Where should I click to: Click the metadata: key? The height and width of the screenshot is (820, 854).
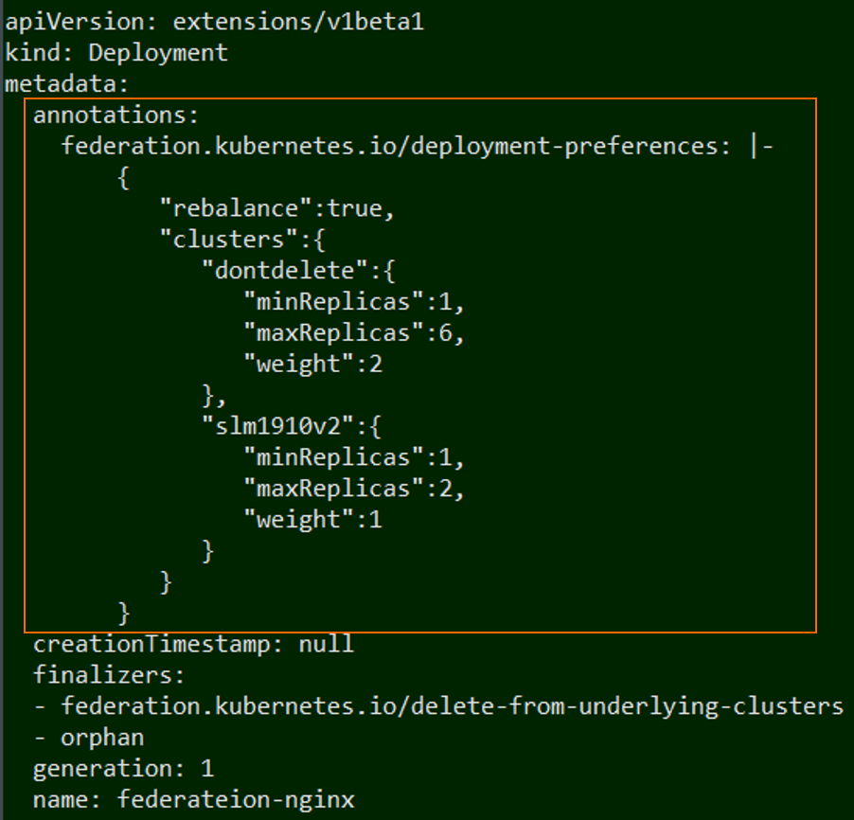(x=66, y=84)
